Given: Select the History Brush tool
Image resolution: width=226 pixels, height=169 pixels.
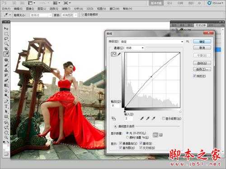Looking at the screenshot, I should (x=6, y=75).
